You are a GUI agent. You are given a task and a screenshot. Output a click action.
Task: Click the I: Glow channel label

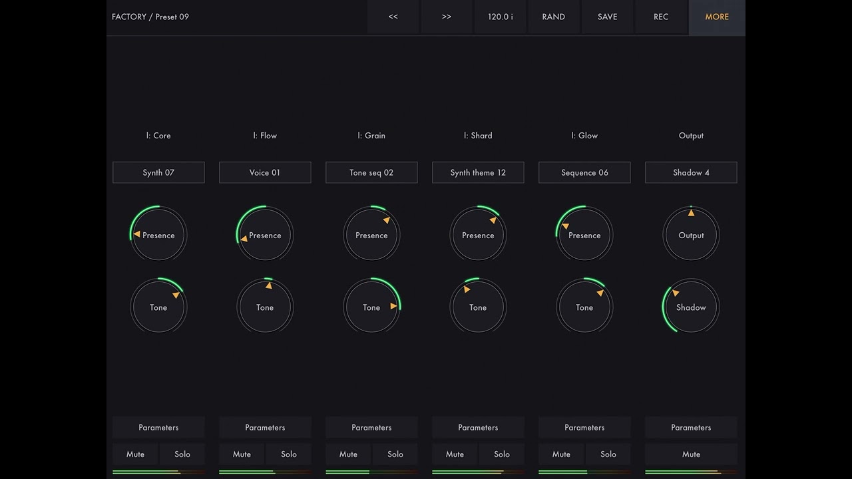(584, 136)
